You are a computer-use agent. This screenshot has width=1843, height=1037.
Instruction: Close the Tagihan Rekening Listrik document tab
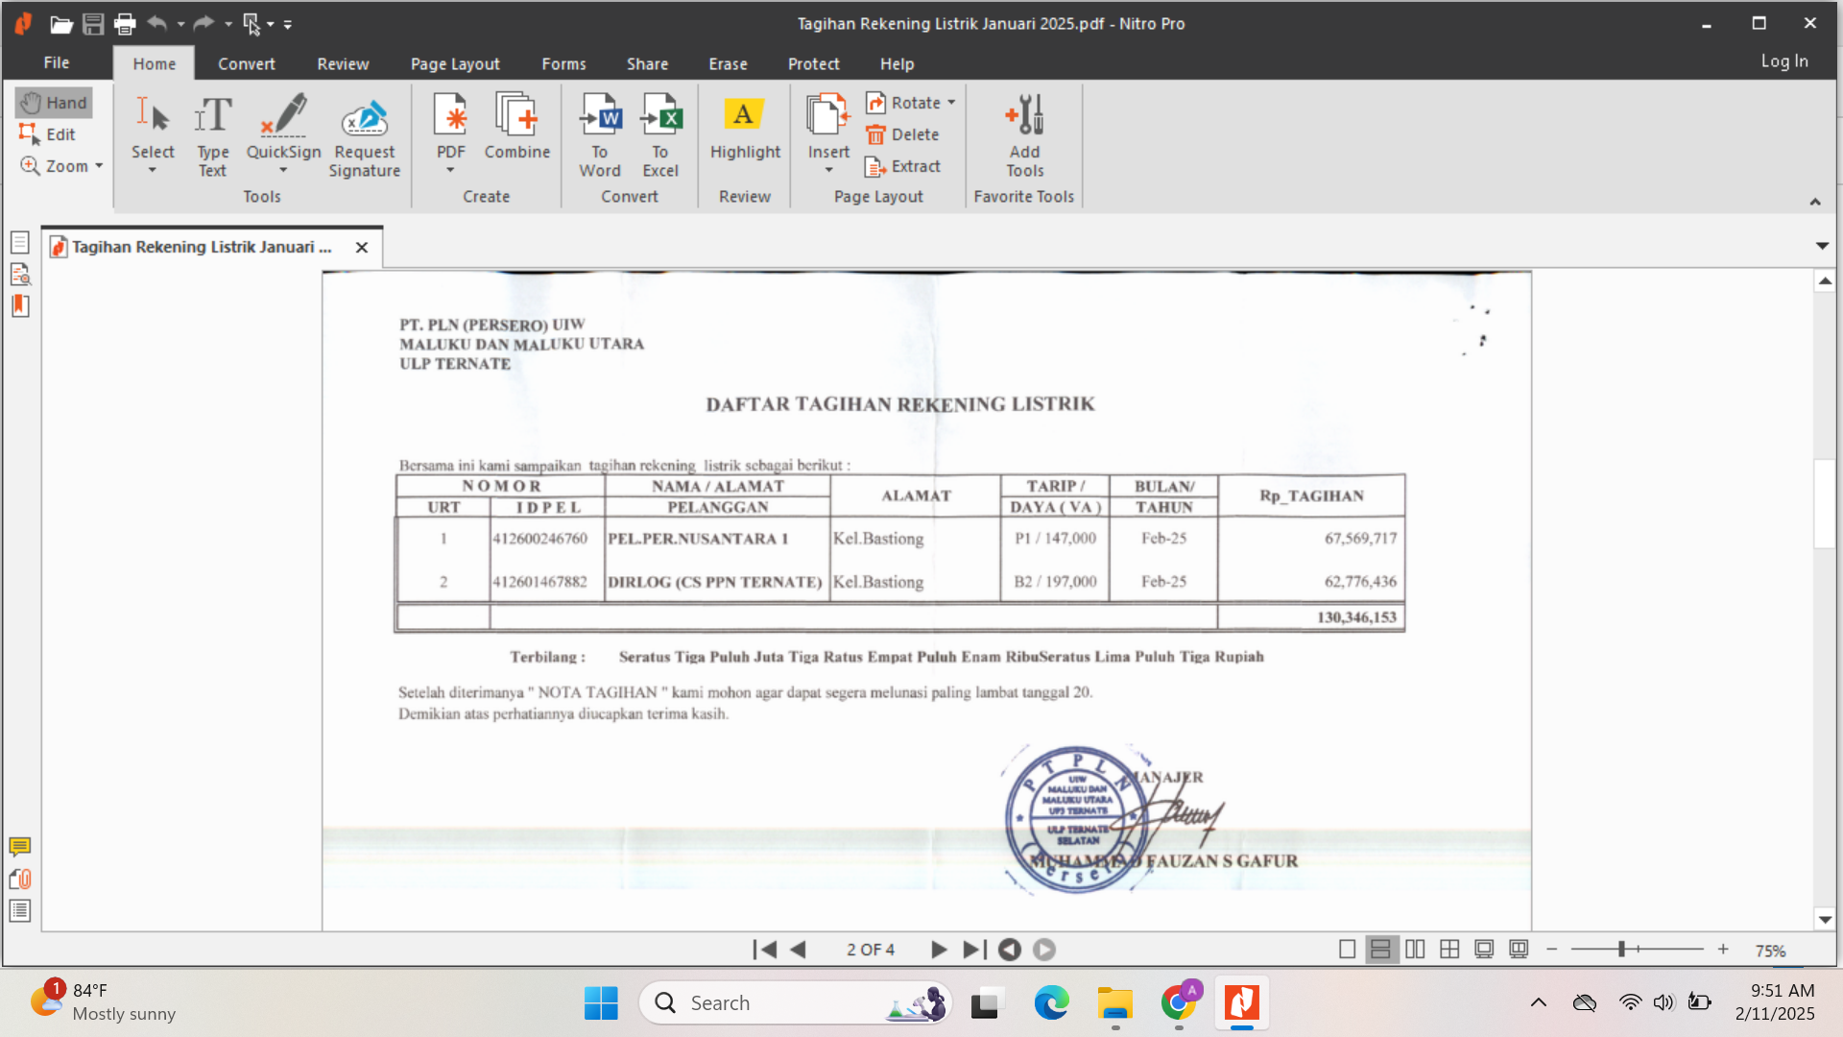(x=362, y=247)
